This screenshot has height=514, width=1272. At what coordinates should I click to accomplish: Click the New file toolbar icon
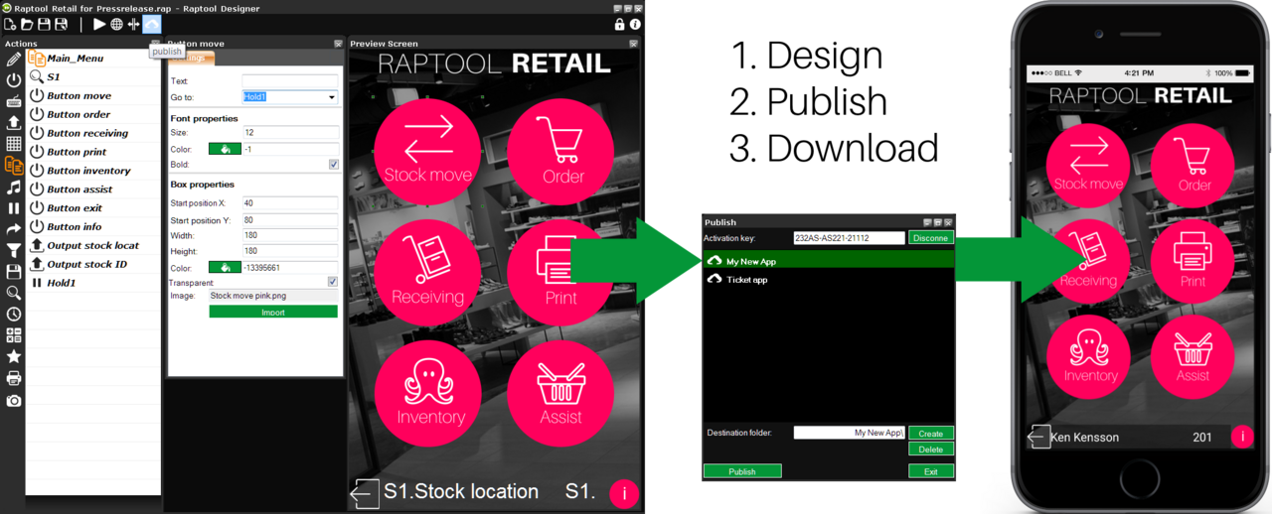pos(10,24)
